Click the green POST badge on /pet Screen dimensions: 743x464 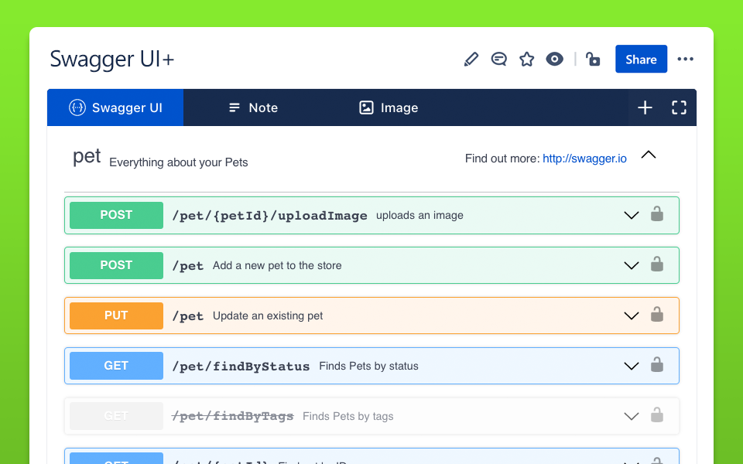click(x=115, y=264)
